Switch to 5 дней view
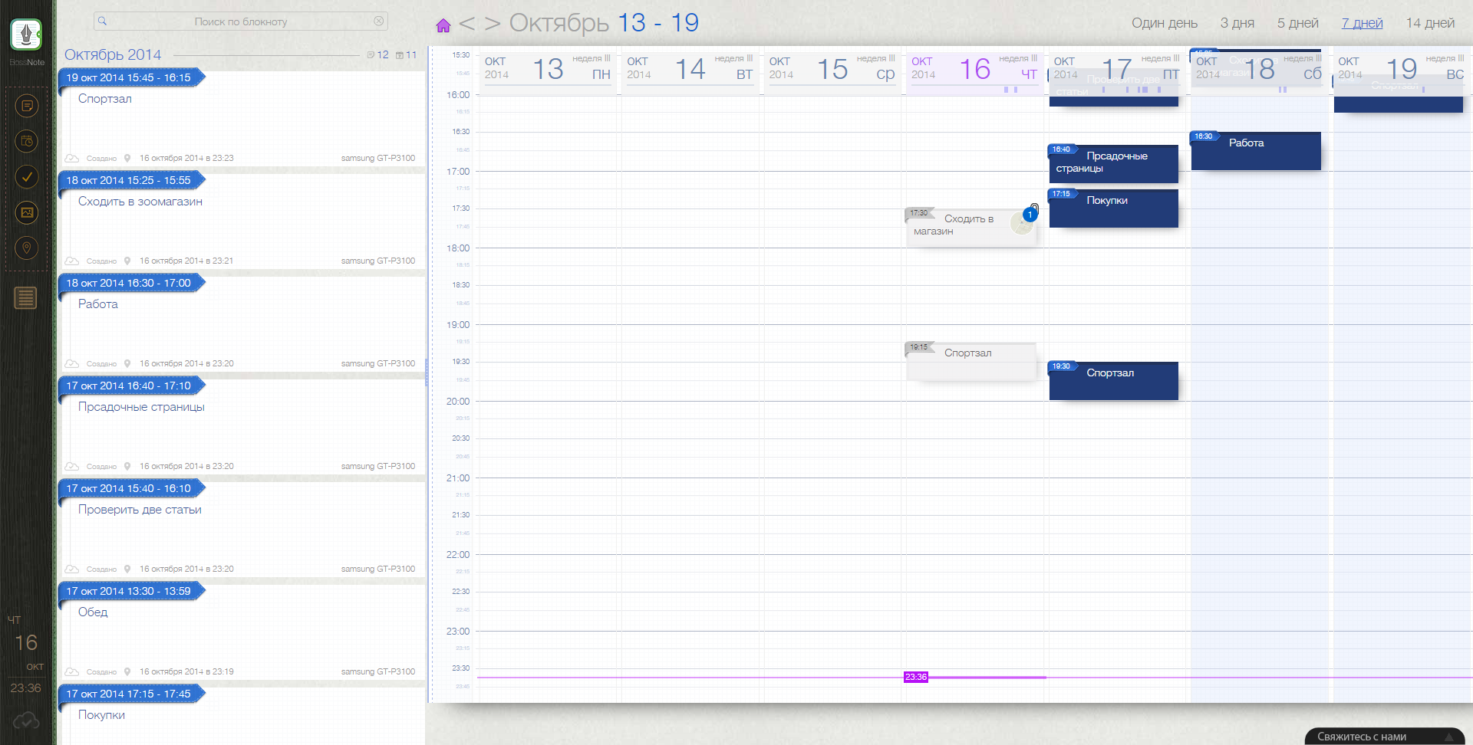 [1297, 23]
